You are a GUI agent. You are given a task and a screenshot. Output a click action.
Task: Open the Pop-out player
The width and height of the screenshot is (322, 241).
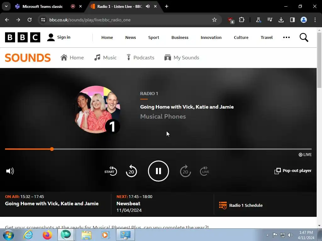[x=293, y=171]
